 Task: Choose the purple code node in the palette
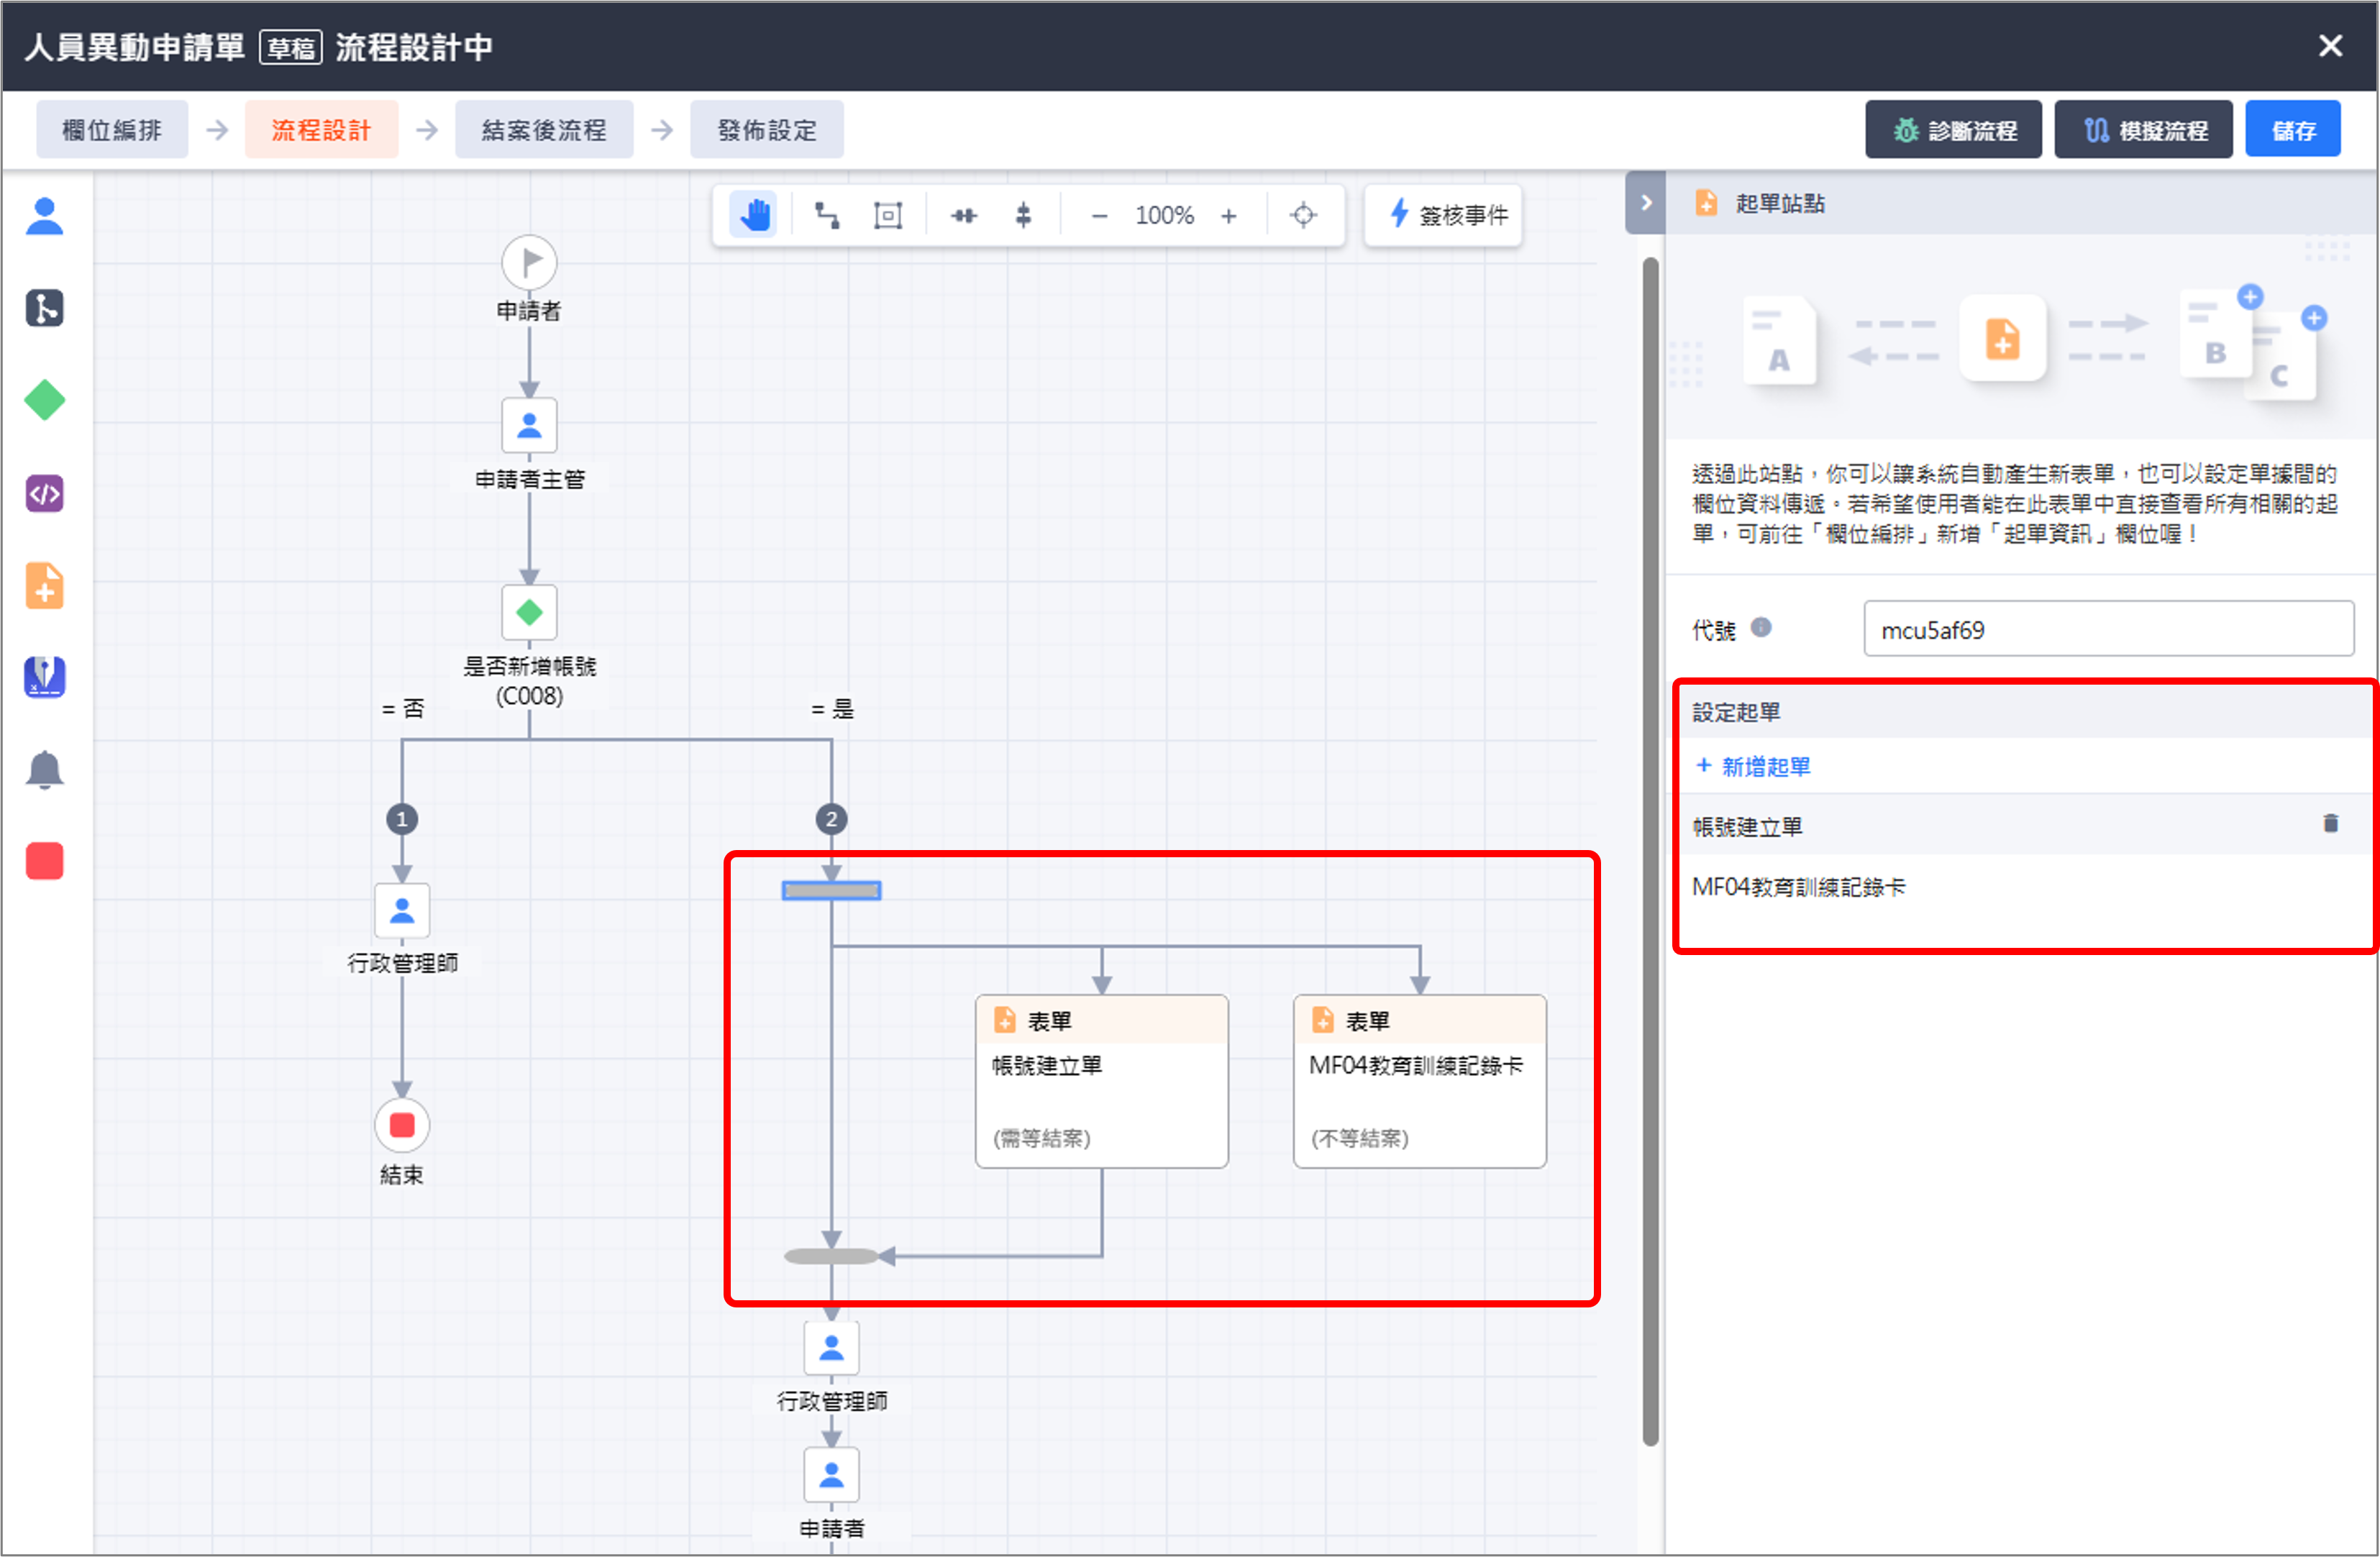coord(44,493)
